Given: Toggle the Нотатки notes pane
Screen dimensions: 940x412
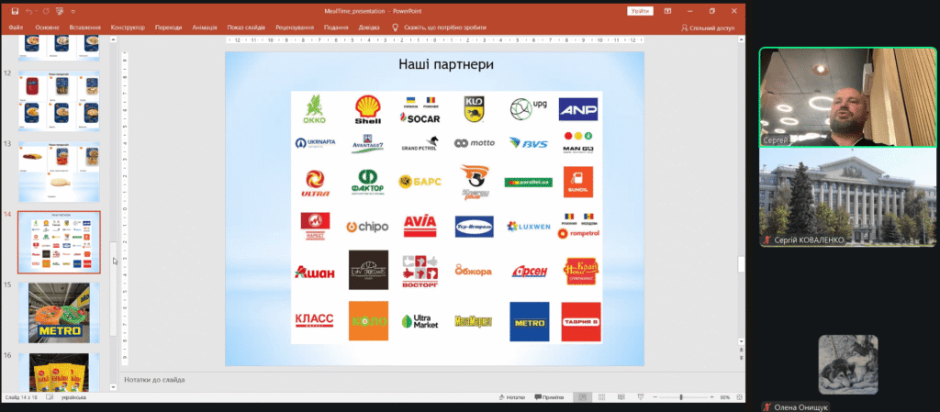Looking at the screenshot, I should click(x=512, y=397).
